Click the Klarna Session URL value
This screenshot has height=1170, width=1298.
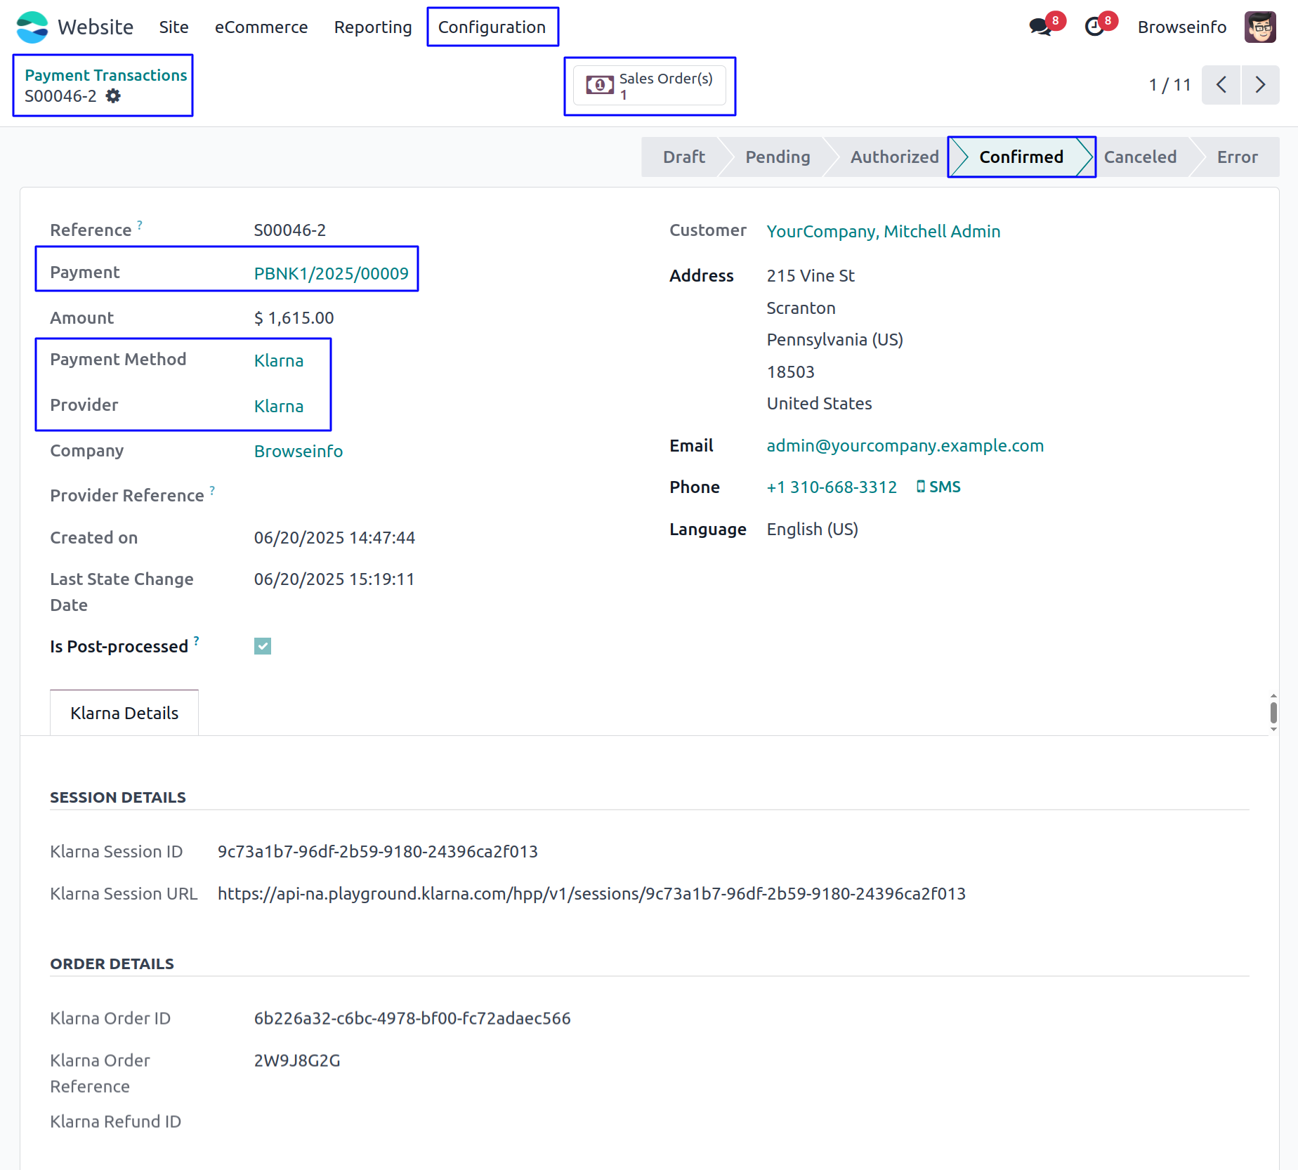point(591,893)
